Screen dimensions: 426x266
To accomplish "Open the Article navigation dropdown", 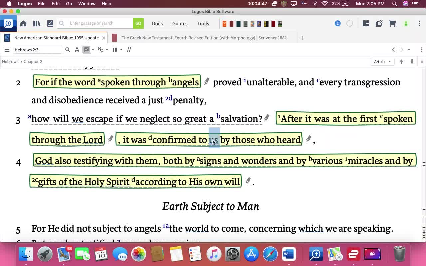I will [x=382, y=62].
